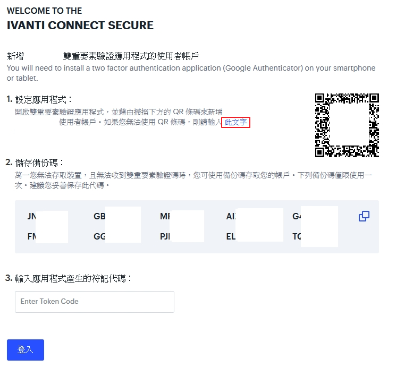The width and height of the screenshot is (396, 376).
Task: Click the step 2 儲存備份碼 heading
Action: click(x=35, y=163)
